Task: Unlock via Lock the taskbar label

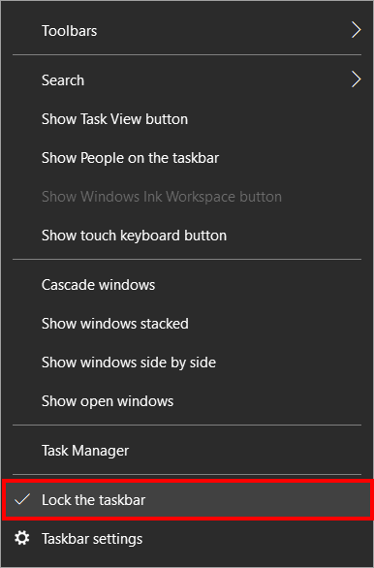Action: click(93, 500)
